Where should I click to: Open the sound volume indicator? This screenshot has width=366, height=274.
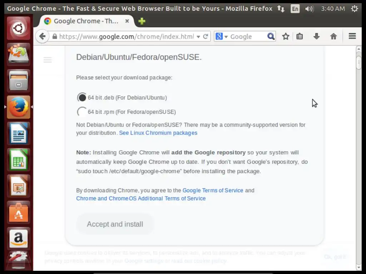(x=309, y=9)
